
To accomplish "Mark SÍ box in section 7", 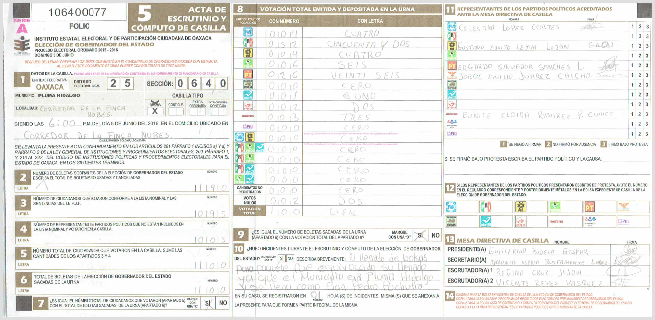I will [208, 303].
